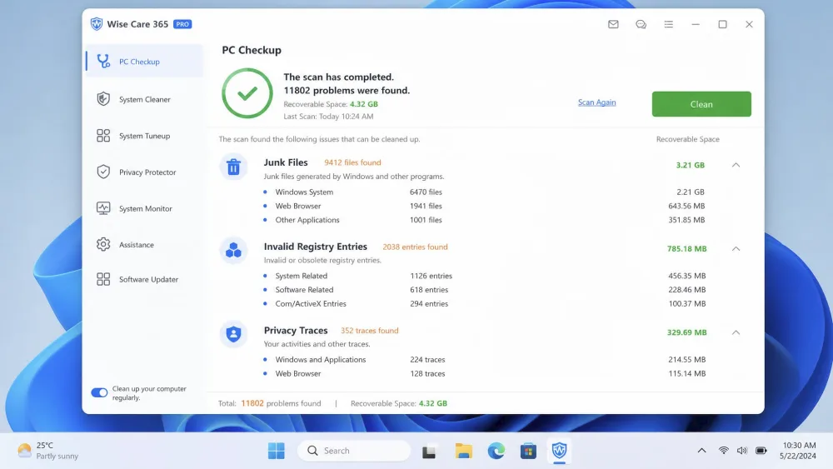Select the Software Related registry row
Screen dimensions: 833x469
[x=485, y=289]
